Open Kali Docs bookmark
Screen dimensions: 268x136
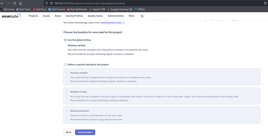coord(40,9)
